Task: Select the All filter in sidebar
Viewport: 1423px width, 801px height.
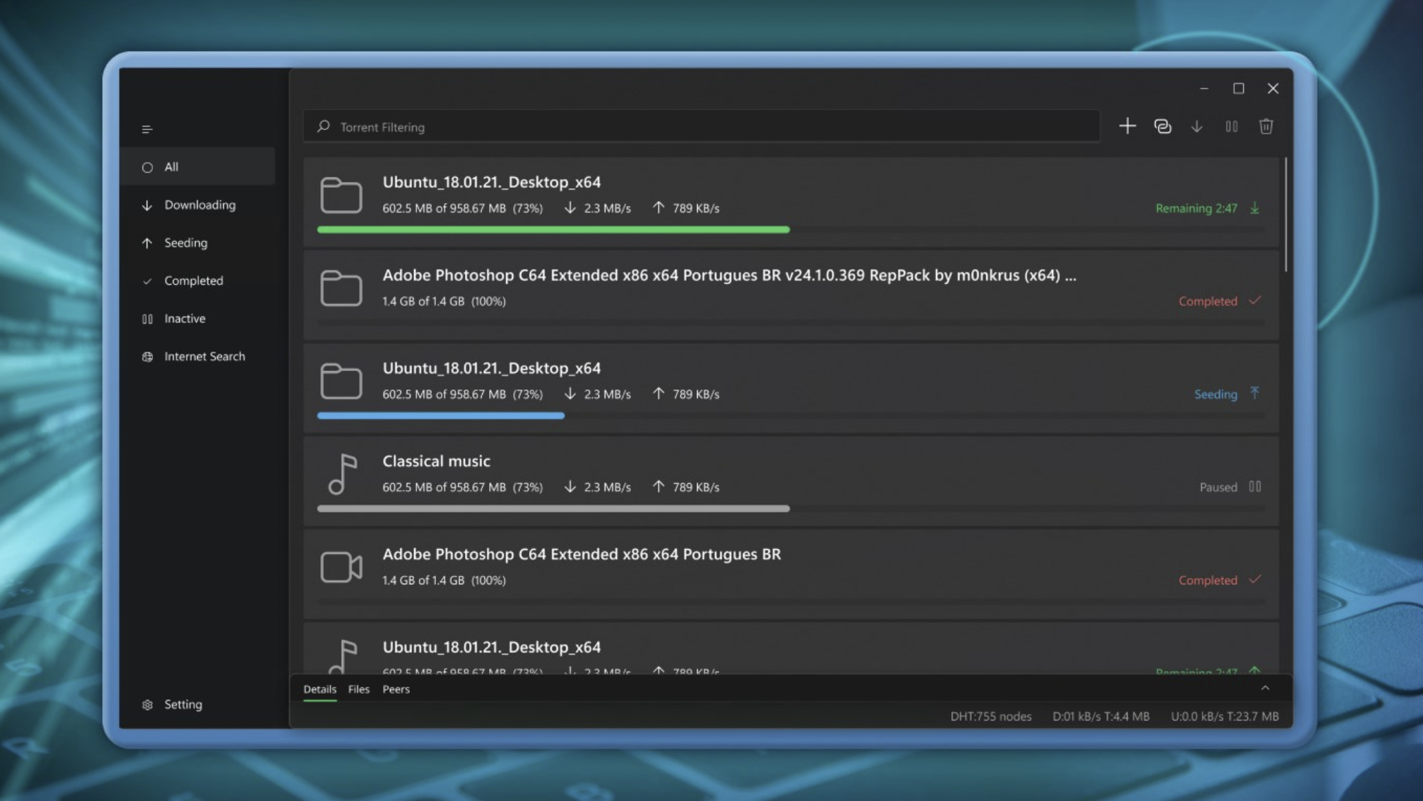Action: click(x=197, y=167)
